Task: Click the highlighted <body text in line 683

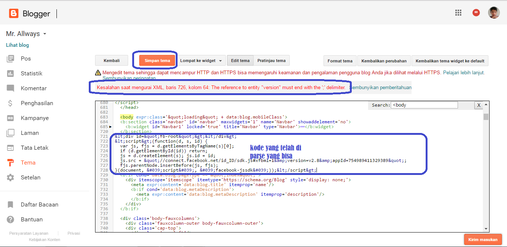Action: (x=127, y=117)
